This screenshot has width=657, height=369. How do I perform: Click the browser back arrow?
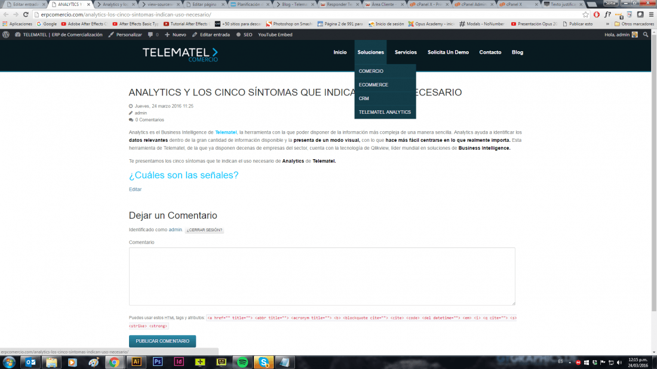pyautogui.click(x=6, y=14)
